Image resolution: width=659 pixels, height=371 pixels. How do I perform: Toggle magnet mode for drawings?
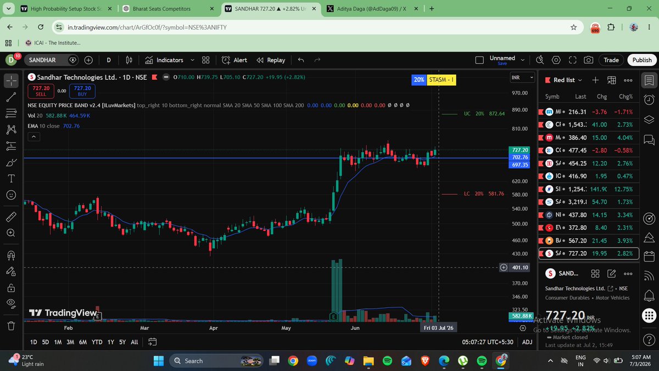[x=11, y=255]
